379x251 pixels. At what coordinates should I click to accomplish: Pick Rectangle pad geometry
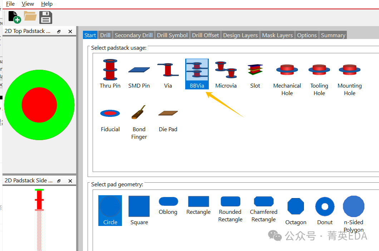tap(198, 206)
